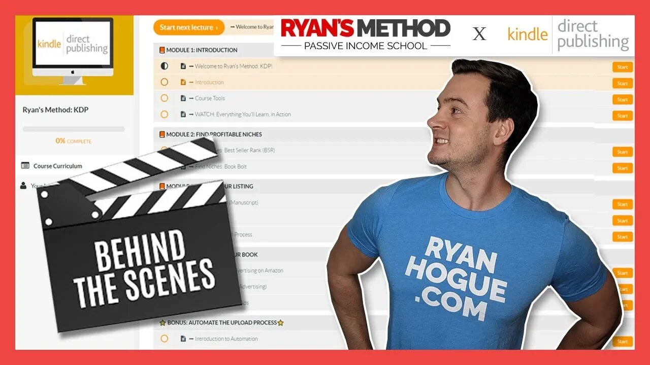Click the document icon on the Welcome lecture row

tap(183, 66)
